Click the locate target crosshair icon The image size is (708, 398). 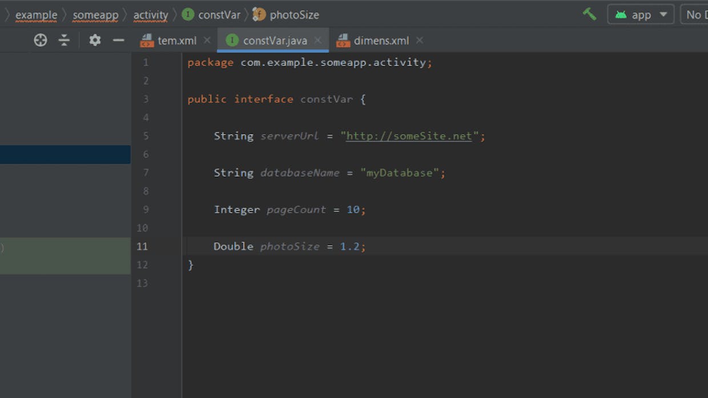point(41,40)
